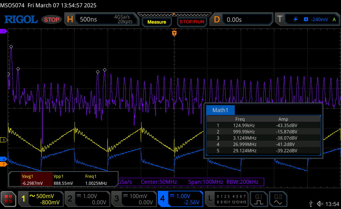Toggle channel 1 (500mV) on or off
This screenshot has height=209, width=341.
(41, 199)
